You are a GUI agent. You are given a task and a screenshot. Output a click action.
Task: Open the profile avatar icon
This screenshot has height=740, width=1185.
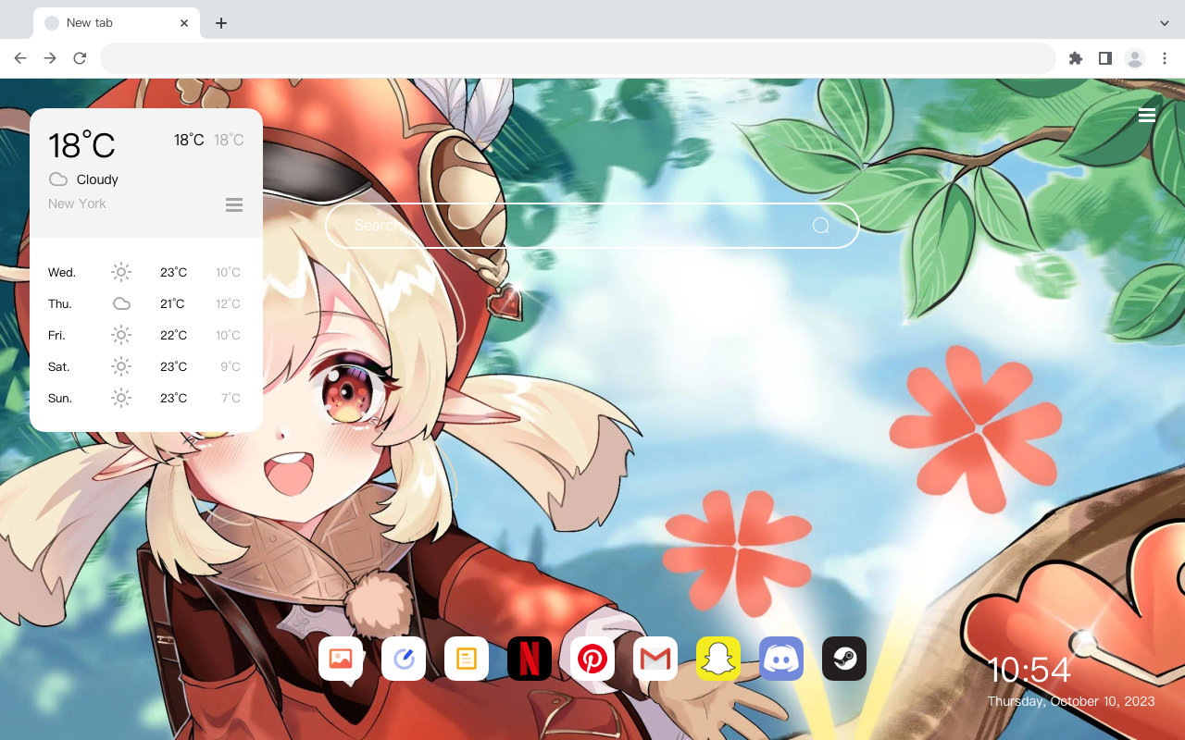pyautogui.click(x=1135, y=58)
